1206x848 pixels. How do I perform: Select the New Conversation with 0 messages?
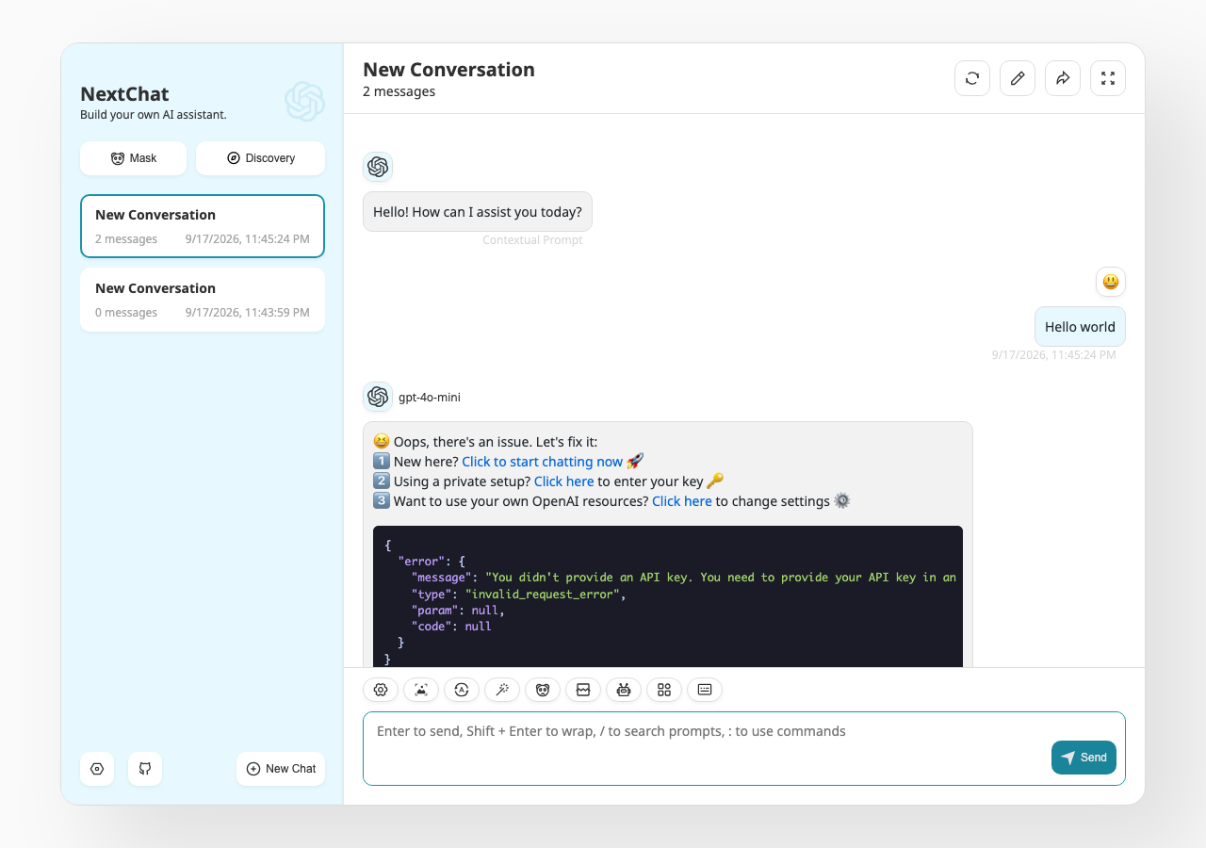click(203, 300)
